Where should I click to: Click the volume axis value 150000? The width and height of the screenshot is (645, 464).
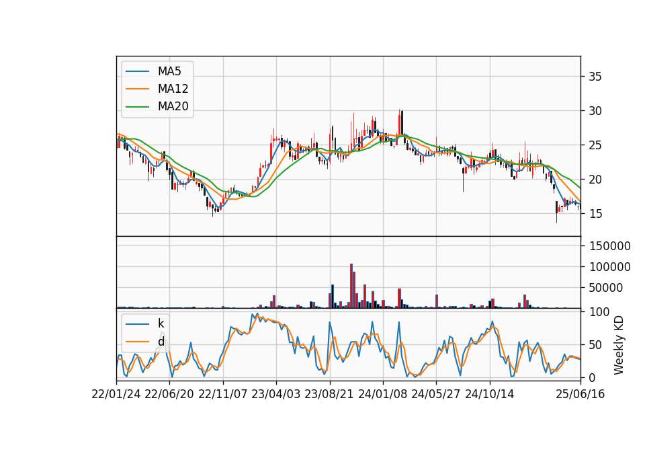pyautogui.click(x=609, y=246)
